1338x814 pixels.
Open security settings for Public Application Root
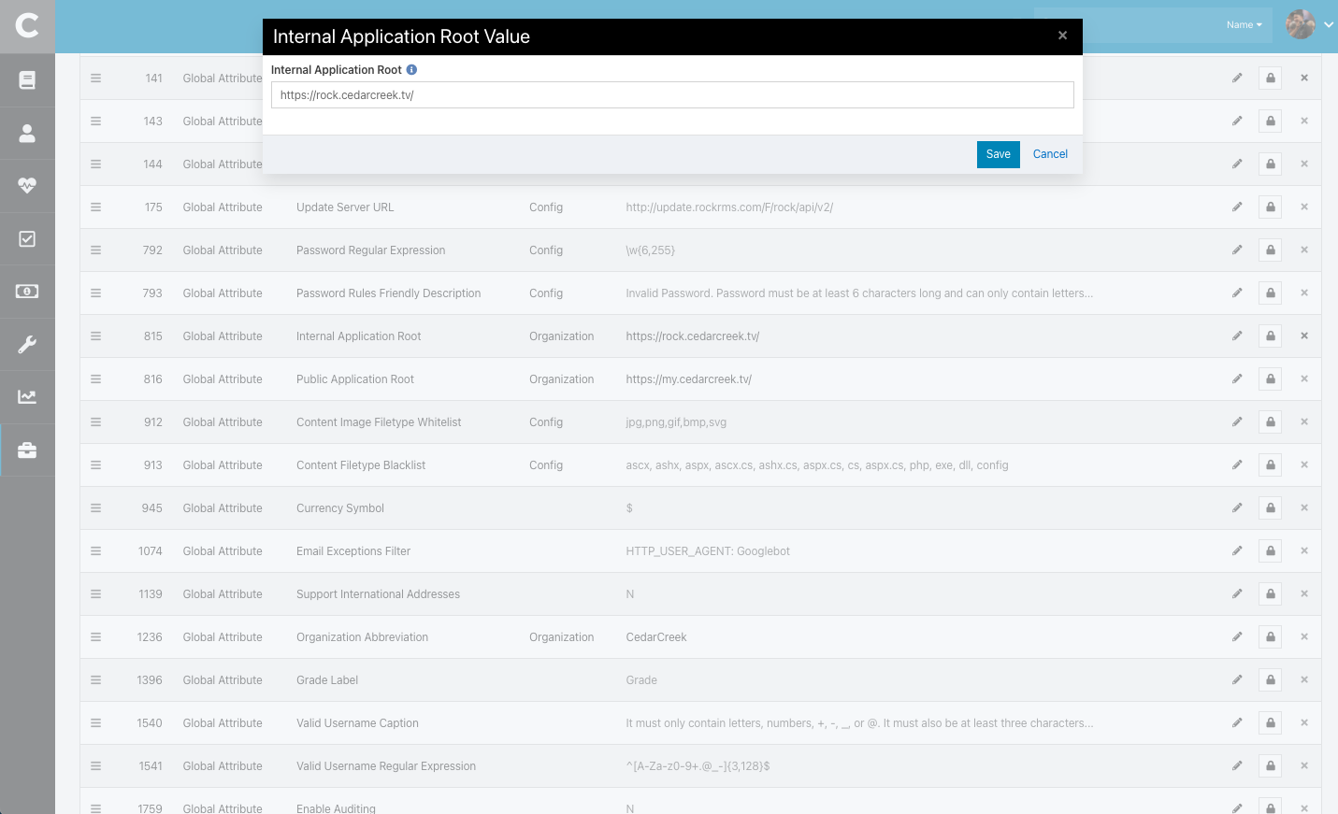pyautogui.click(x=1270, y=378)
